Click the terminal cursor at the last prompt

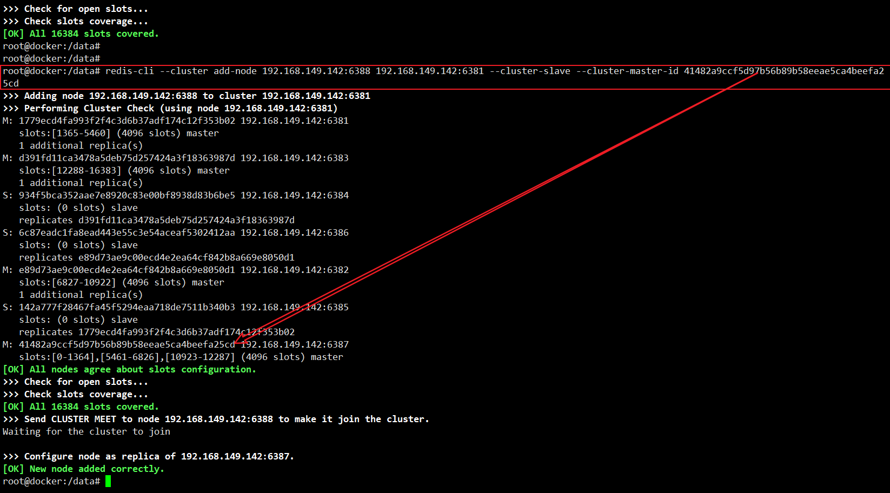(108, 481)
